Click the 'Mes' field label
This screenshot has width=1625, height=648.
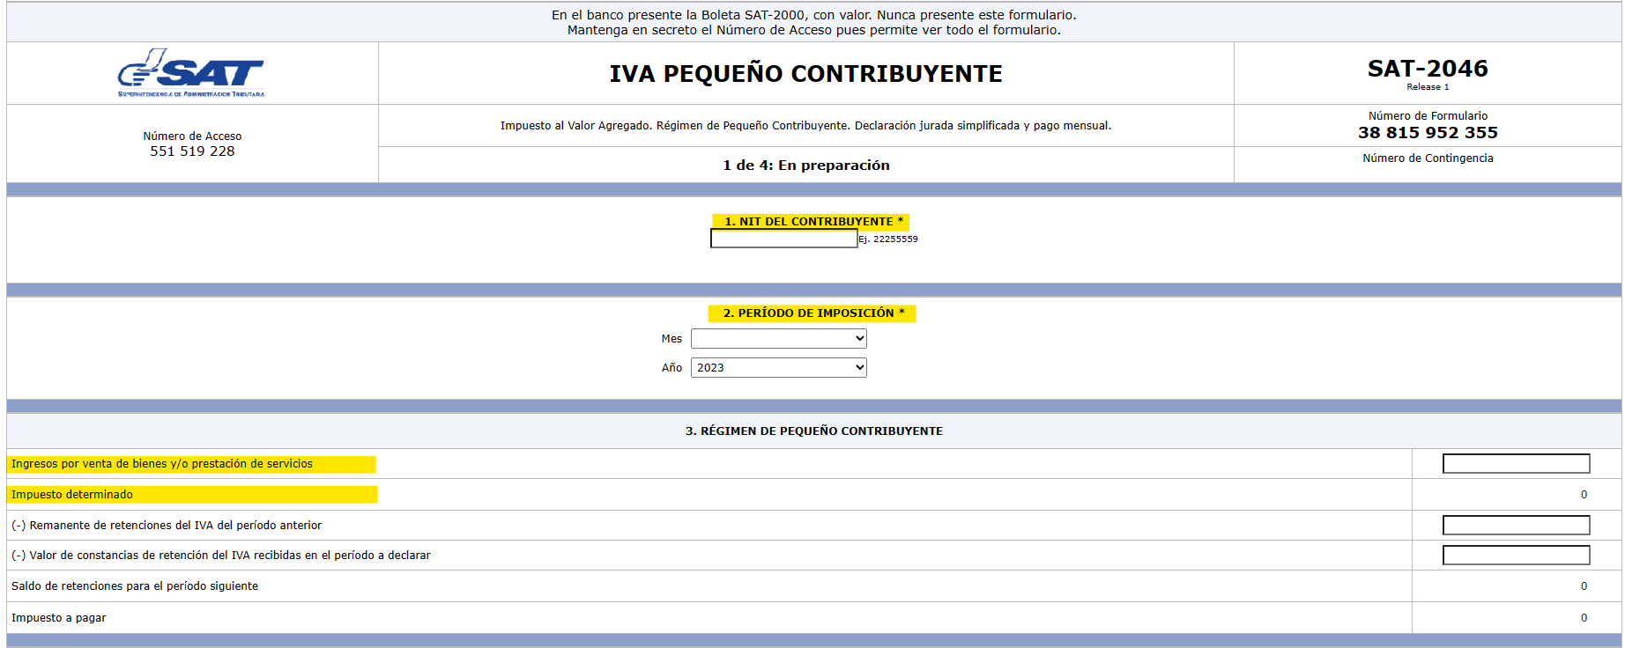point(672,339)
